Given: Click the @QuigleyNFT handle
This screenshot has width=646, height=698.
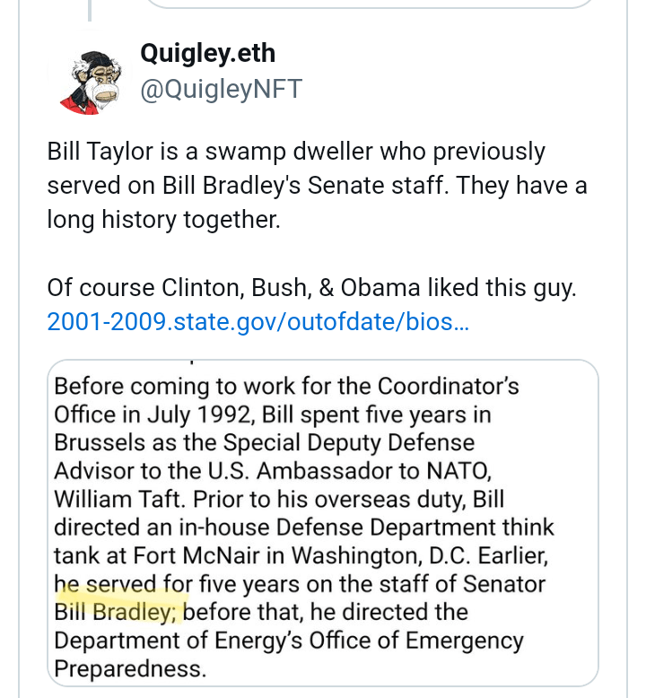Looking at the screenshot, I should 221,89.
